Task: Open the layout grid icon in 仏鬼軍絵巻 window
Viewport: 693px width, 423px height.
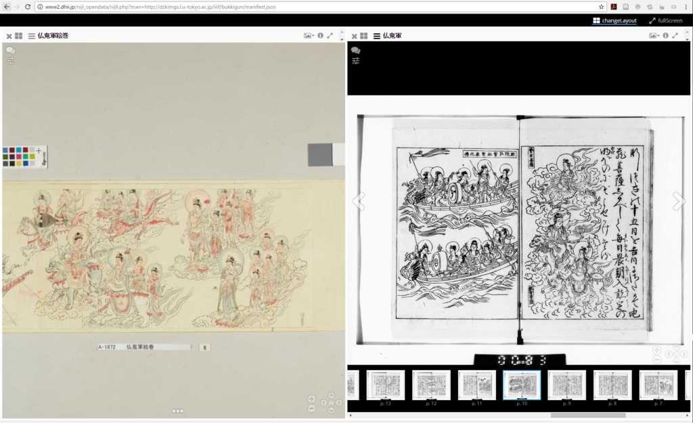Action: click(x=18, y=36)
